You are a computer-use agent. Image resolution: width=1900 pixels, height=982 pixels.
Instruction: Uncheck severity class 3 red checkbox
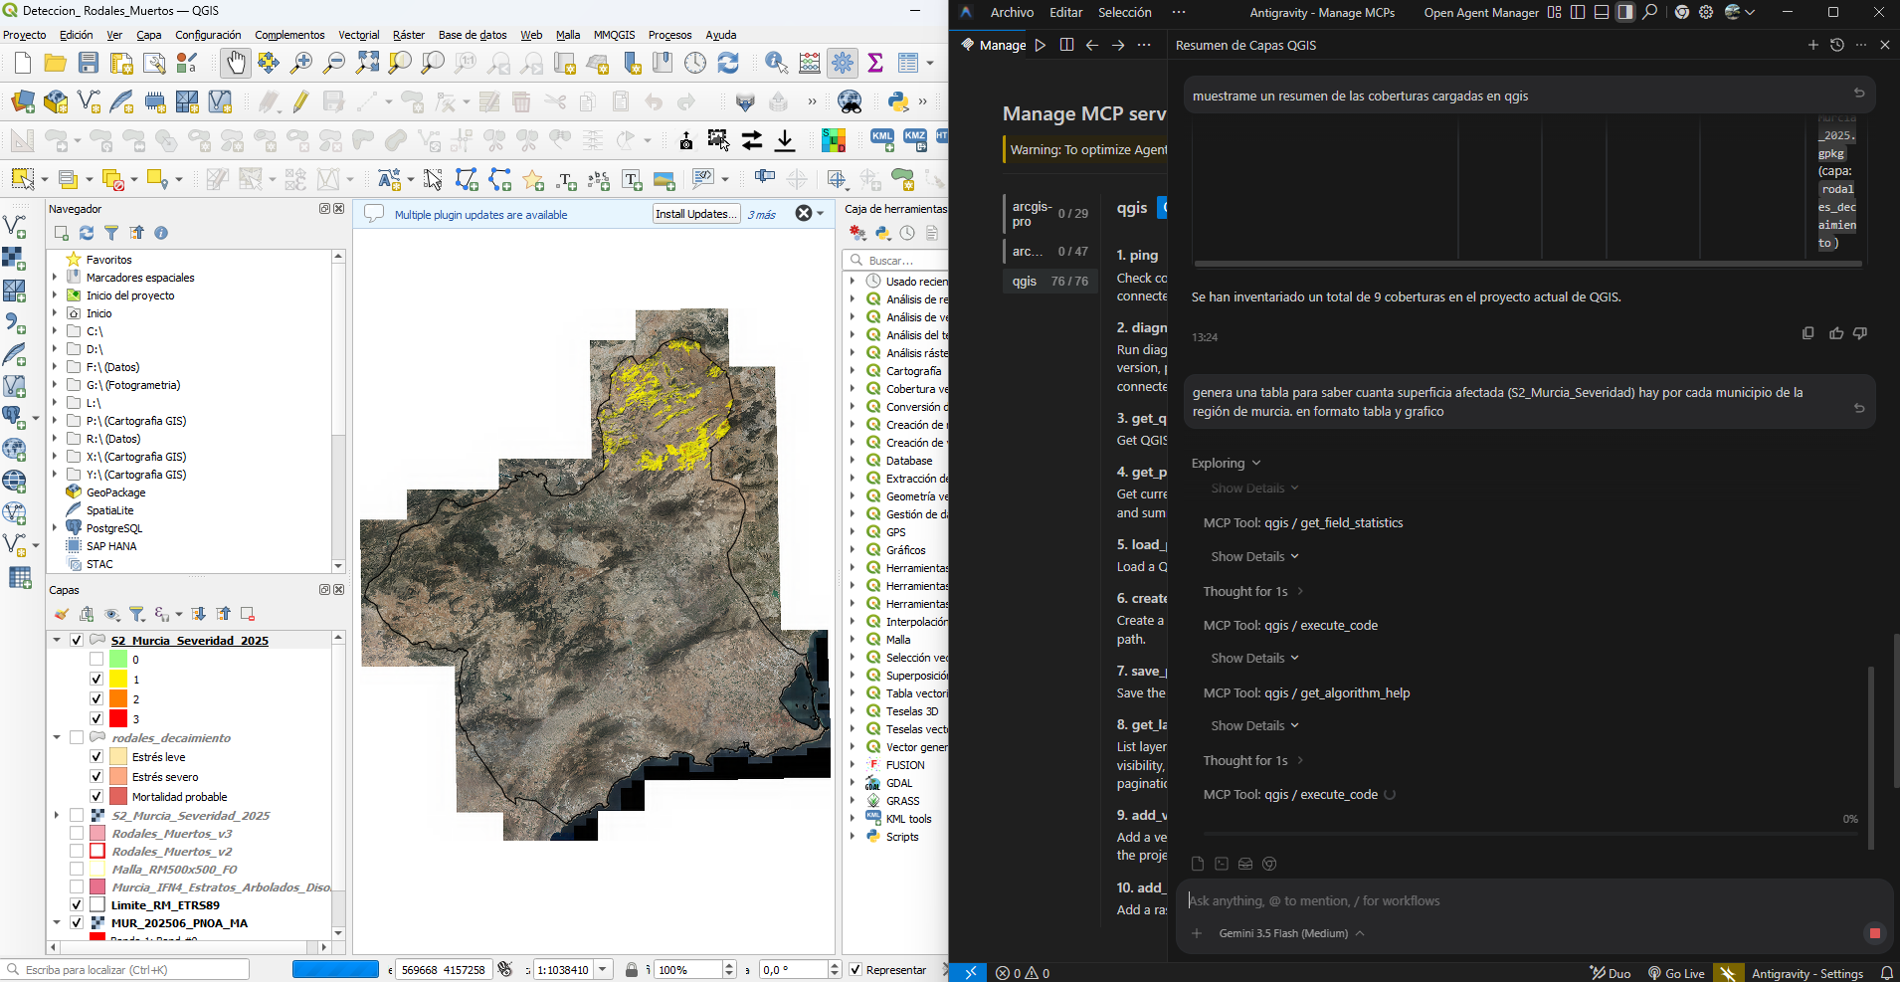click(96, 718)
